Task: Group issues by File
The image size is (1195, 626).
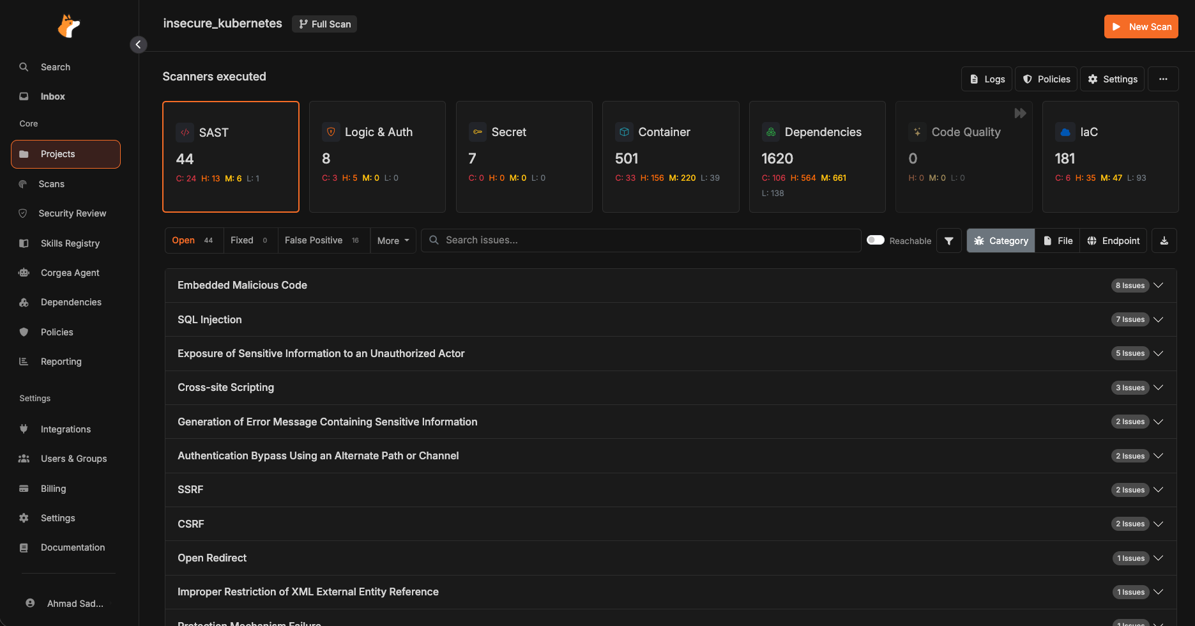Action: (1058, 241)
